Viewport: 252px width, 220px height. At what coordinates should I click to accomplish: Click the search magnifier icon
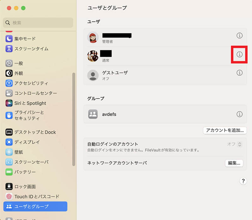pyautogui.click(x=8, y=23)
